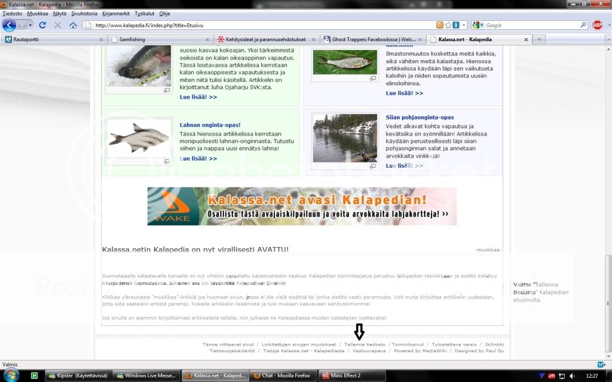Run the search with the magnifier icon
Screen dimensions: 612x382
tap(583, 25)
